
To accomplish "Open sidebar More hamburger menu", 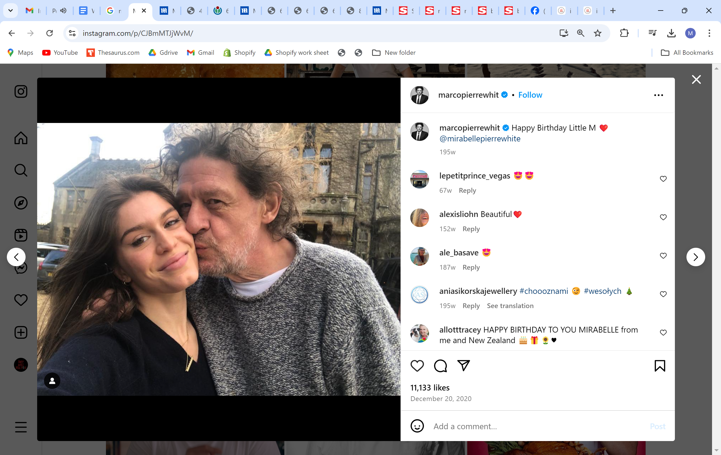I will tap(21, 427).
